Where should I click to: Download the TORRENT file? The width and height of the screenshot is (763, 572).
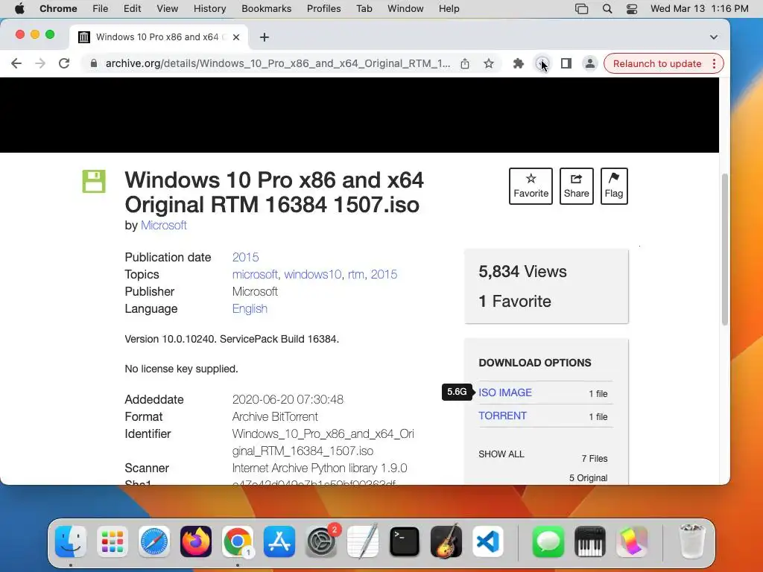(502, 416)
